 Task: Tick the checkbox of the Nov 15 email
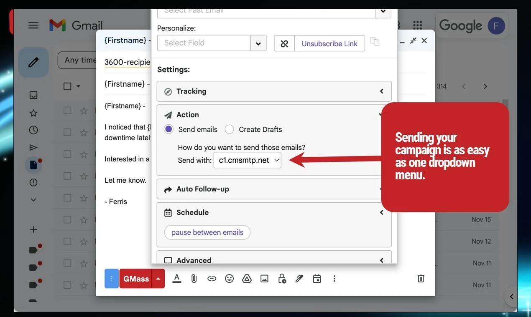(x=67, y=219)
